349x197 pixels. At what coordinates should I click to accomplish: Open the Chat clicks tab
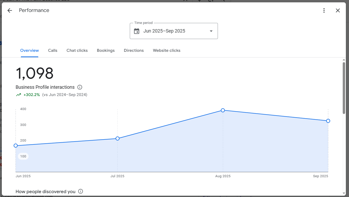(x=77, y=50)
